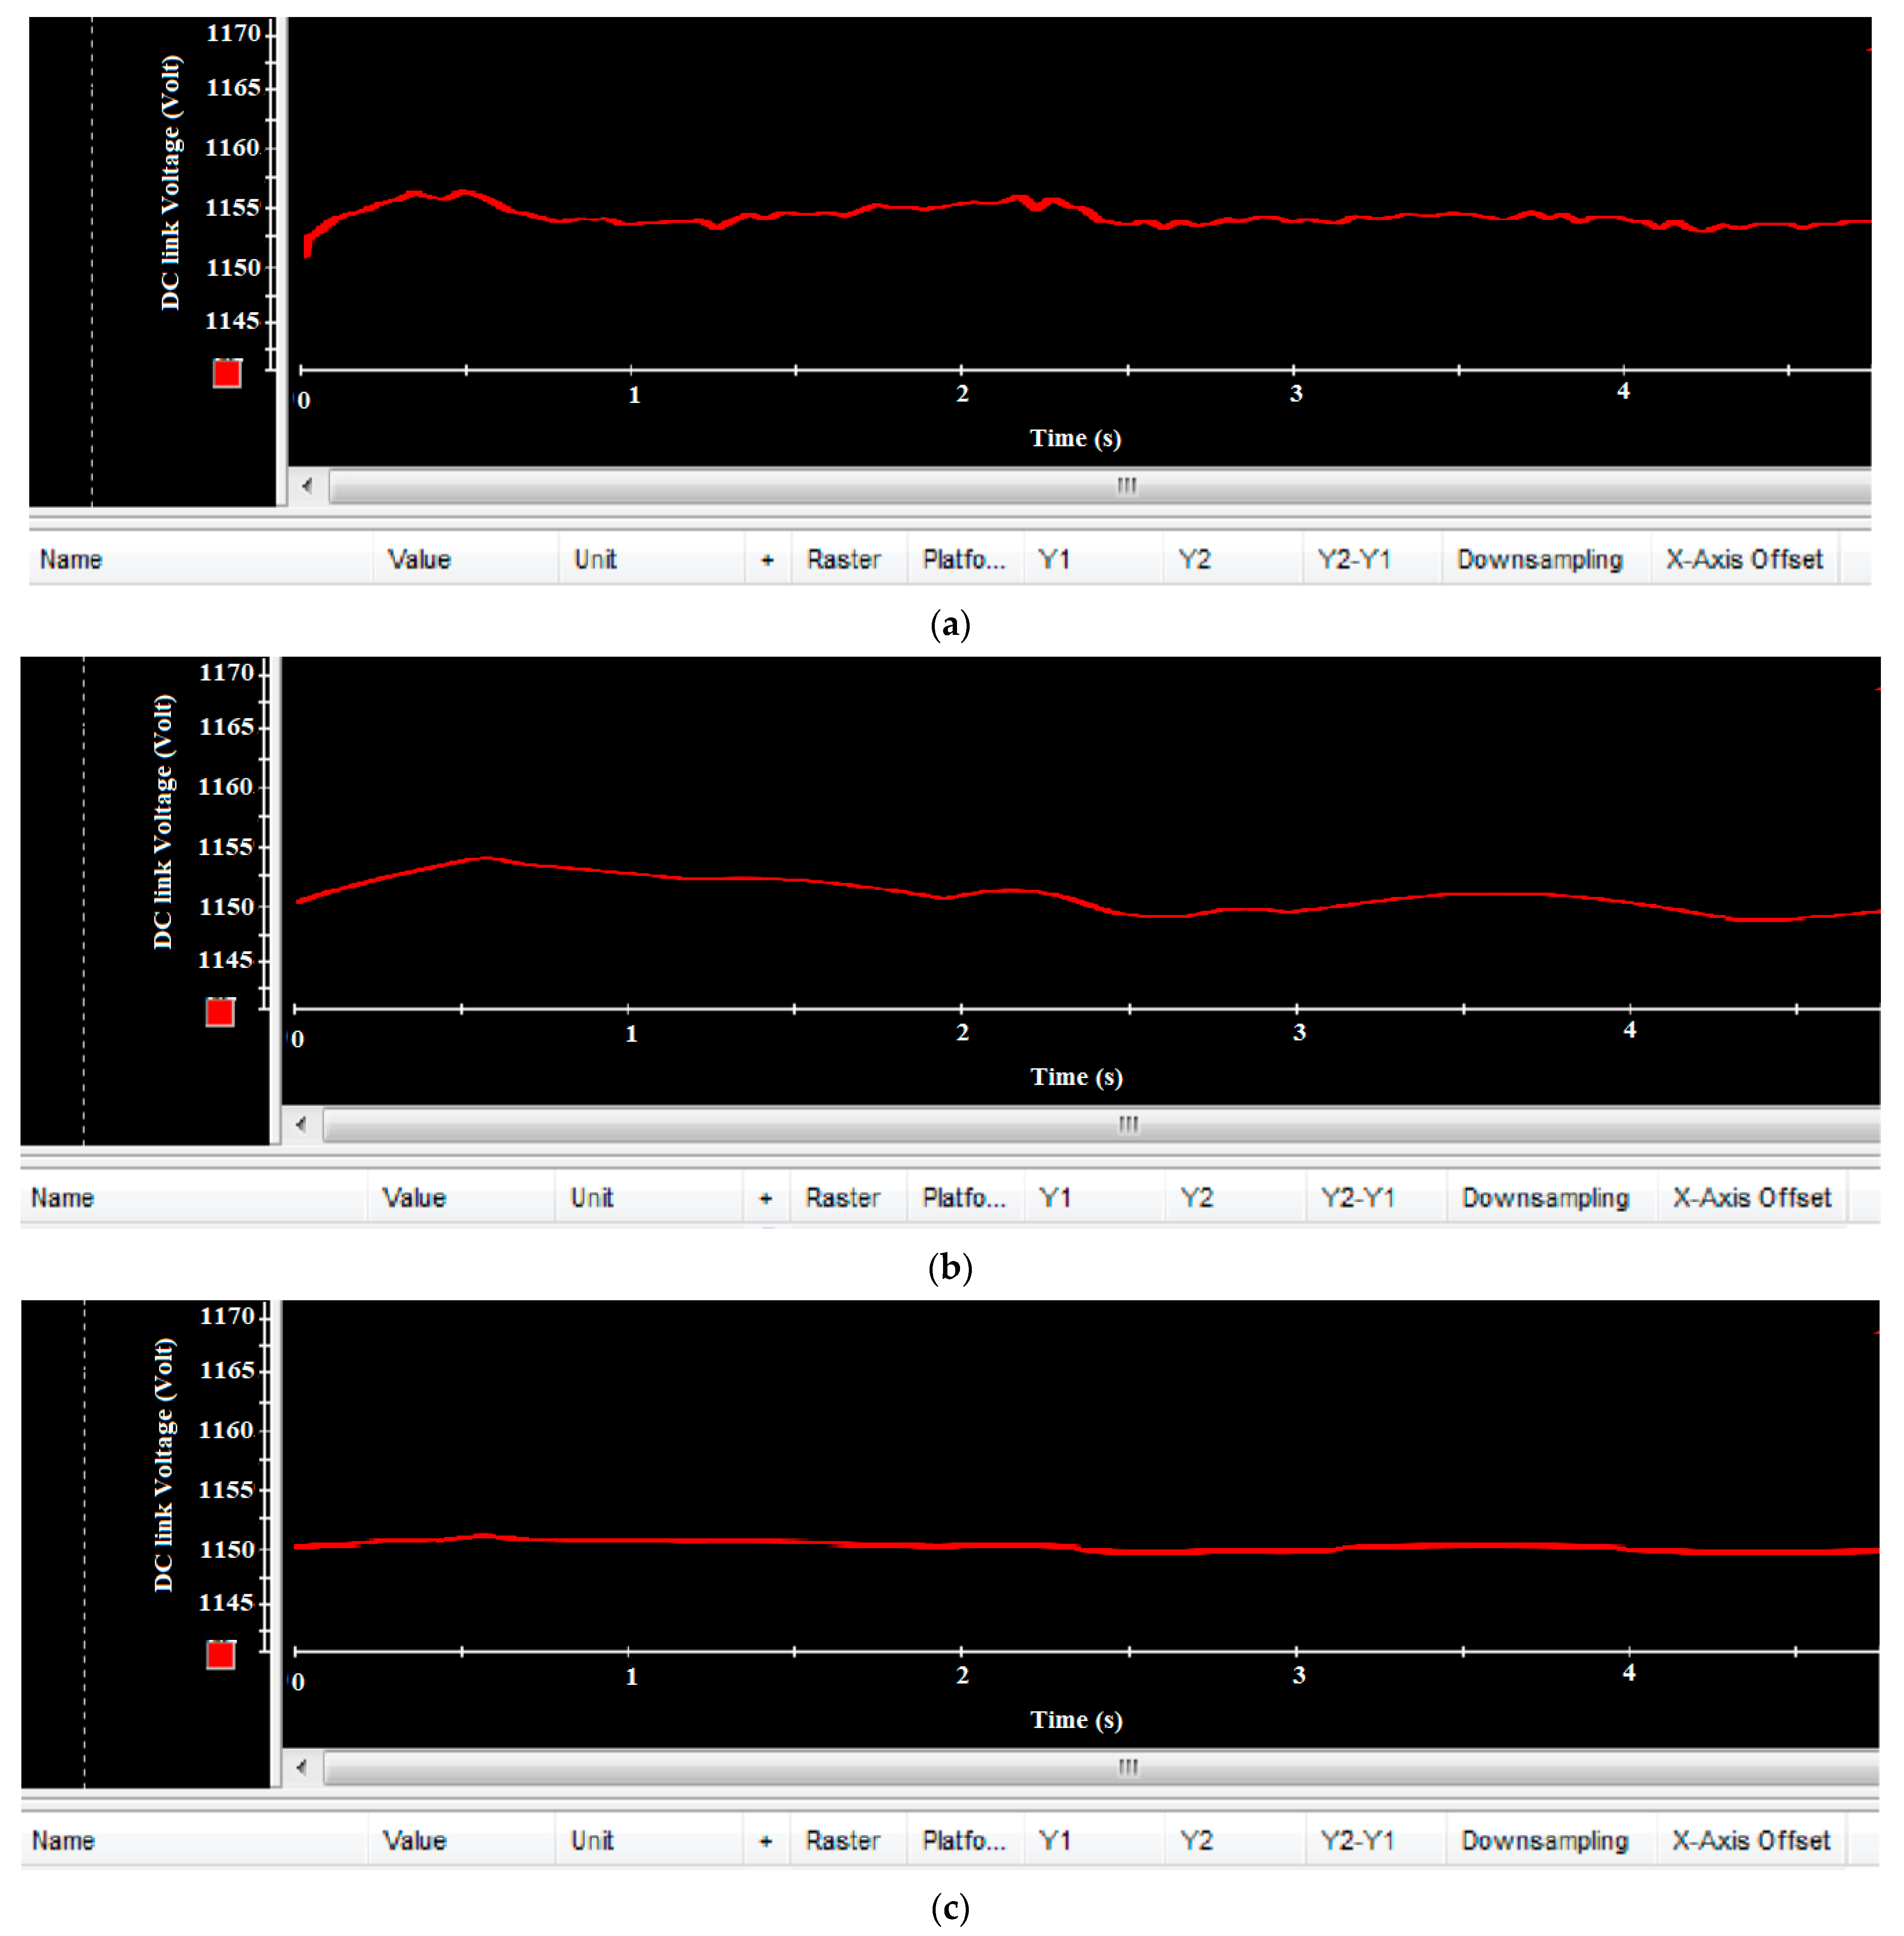Click the Value column header in table (b)
This screenshot has height=1936, width=1904.
(x=414, y=1198)
